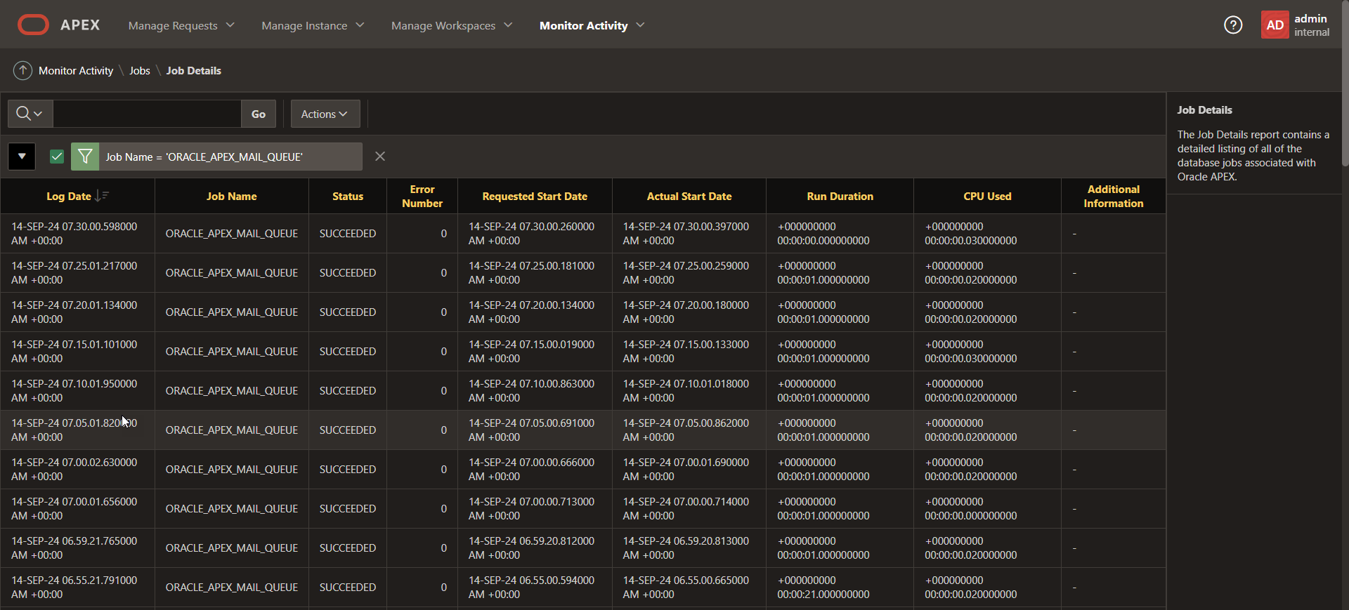The width and height of the screenshot is (1349, 610).
Task: Uncheck the Job Name filter checkbox
Action: point(57,157)
